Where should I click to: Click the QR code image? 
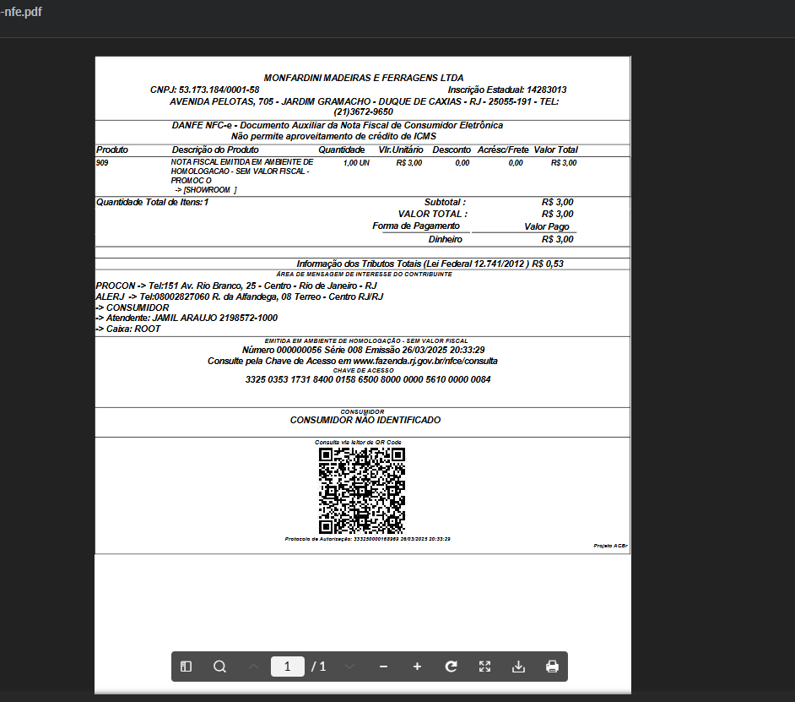coord(361,490)
